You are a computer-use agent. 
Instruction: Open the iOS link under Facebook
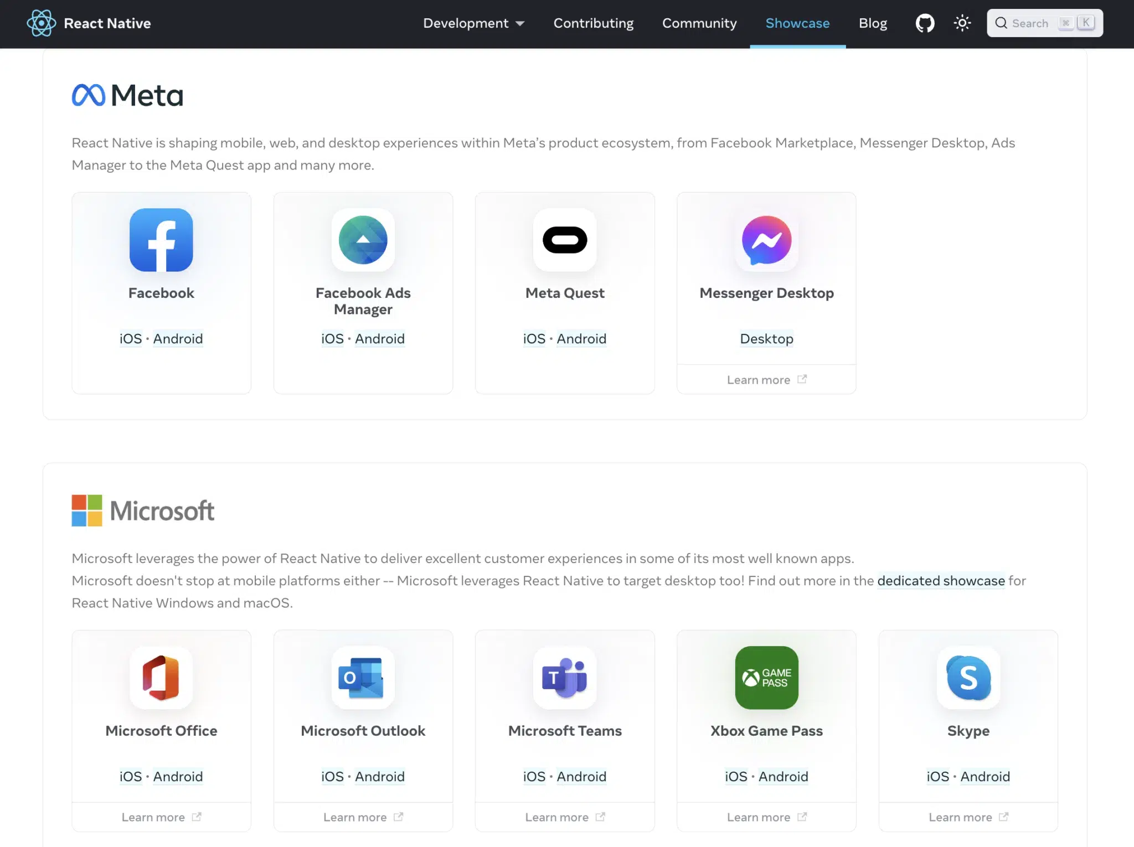pos(130,338)
